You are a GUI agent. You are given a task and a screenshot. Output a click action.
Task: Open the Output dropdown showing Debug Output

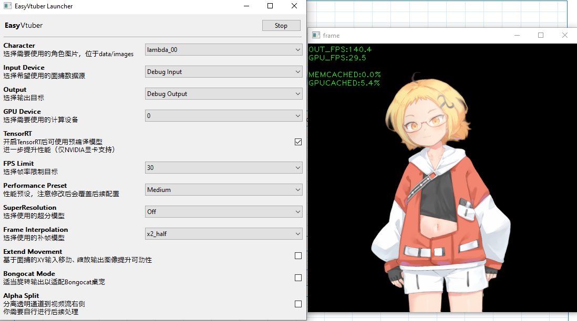pos(224,94)
